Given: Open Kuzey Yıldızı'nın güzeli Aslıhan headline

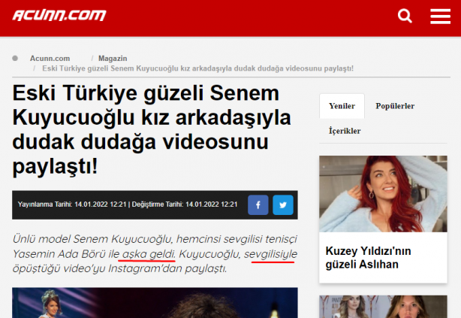Looking at the screenshot, I should point(368,258).
